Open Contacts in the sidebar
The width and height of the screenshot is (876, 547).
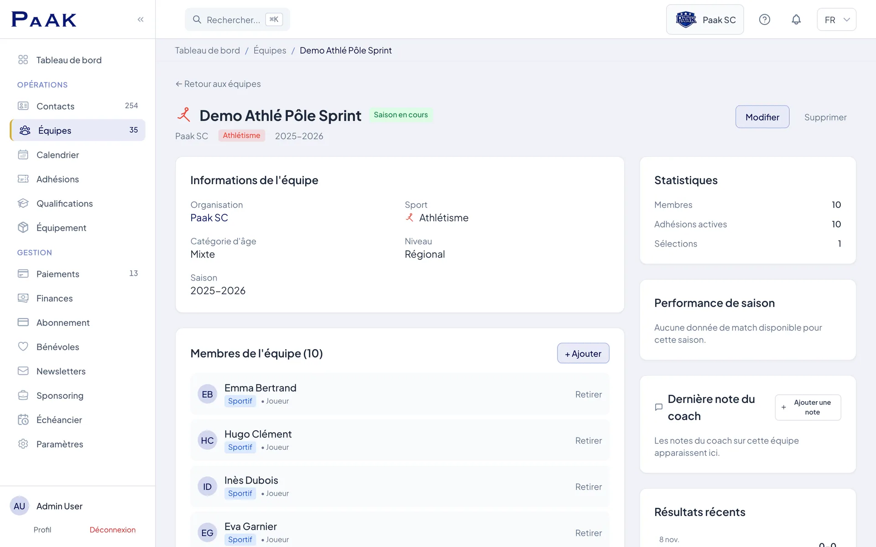tap(78, 106)
